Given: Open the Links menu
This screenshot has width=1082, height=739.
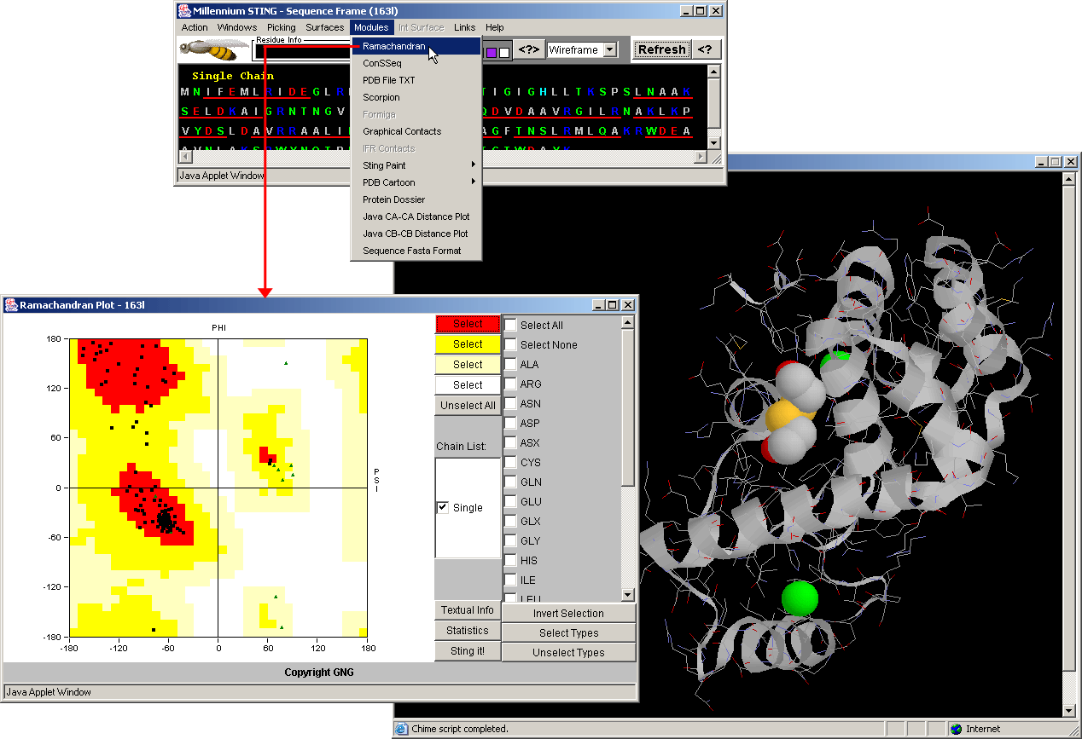Looking at the screenshot, I should [x=465, y=27].
